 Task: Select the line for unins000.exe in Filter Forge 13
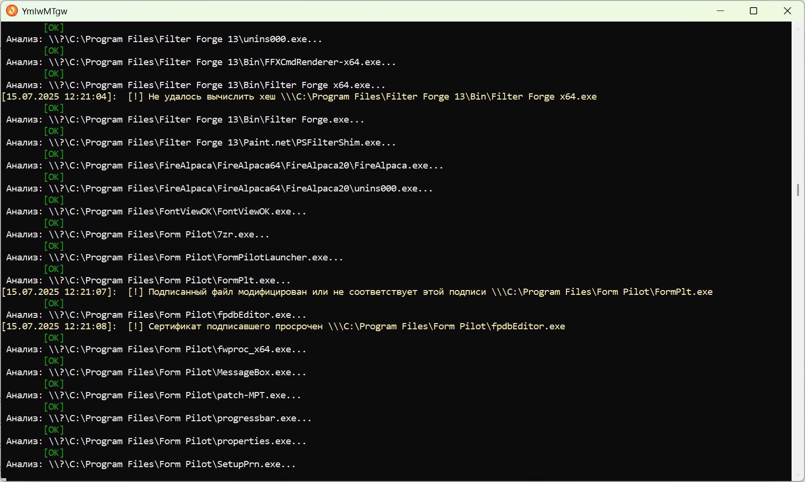point(164,39)
